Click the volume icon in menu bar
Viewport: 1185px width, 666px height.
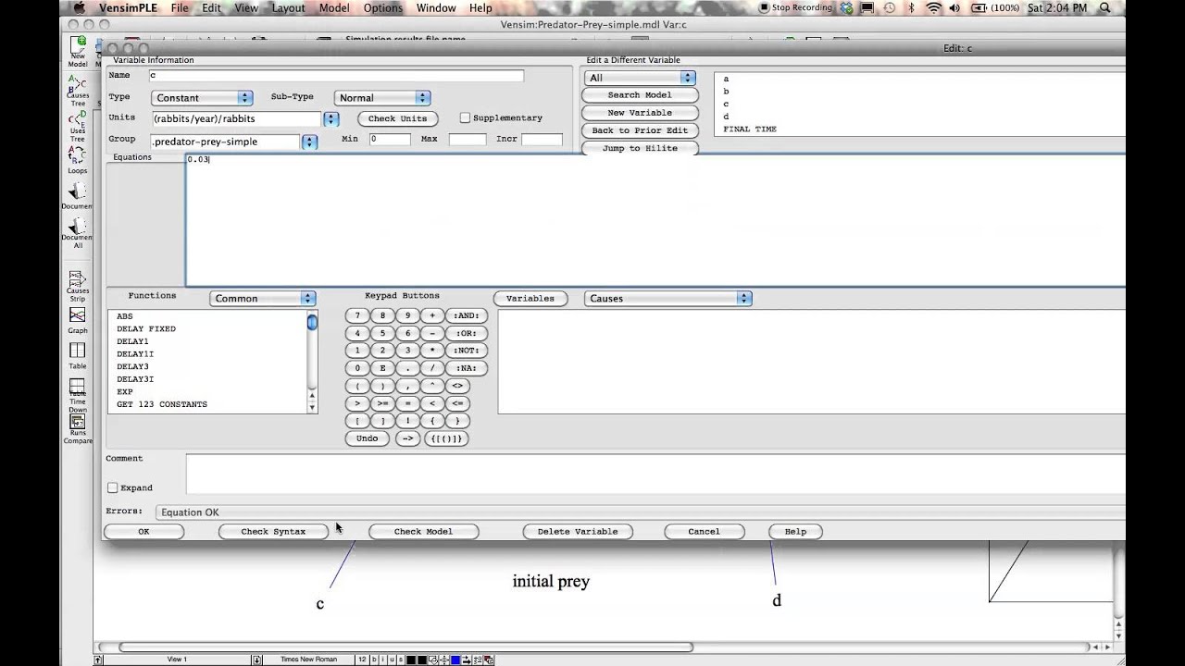point(954,8)
